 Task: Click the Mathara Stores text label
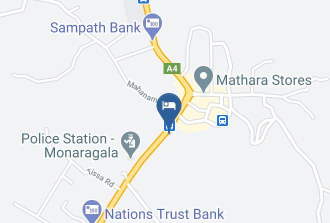264,80
